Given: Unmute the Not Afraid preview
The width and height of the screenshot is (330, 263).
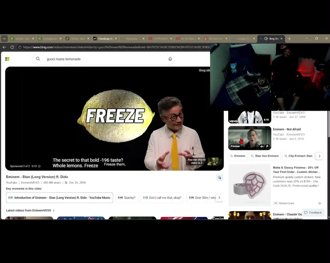Looking at the screenshot, I should tap(262, 146).
